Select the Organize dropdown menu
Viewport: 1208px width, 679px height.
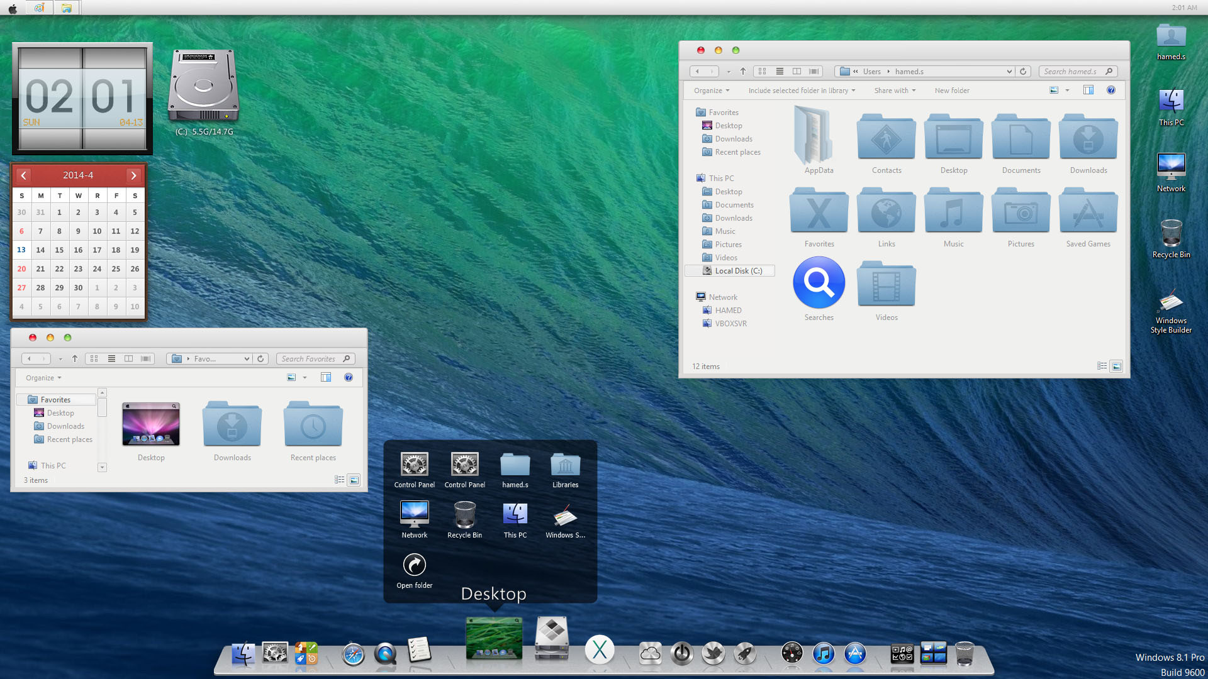712,89
